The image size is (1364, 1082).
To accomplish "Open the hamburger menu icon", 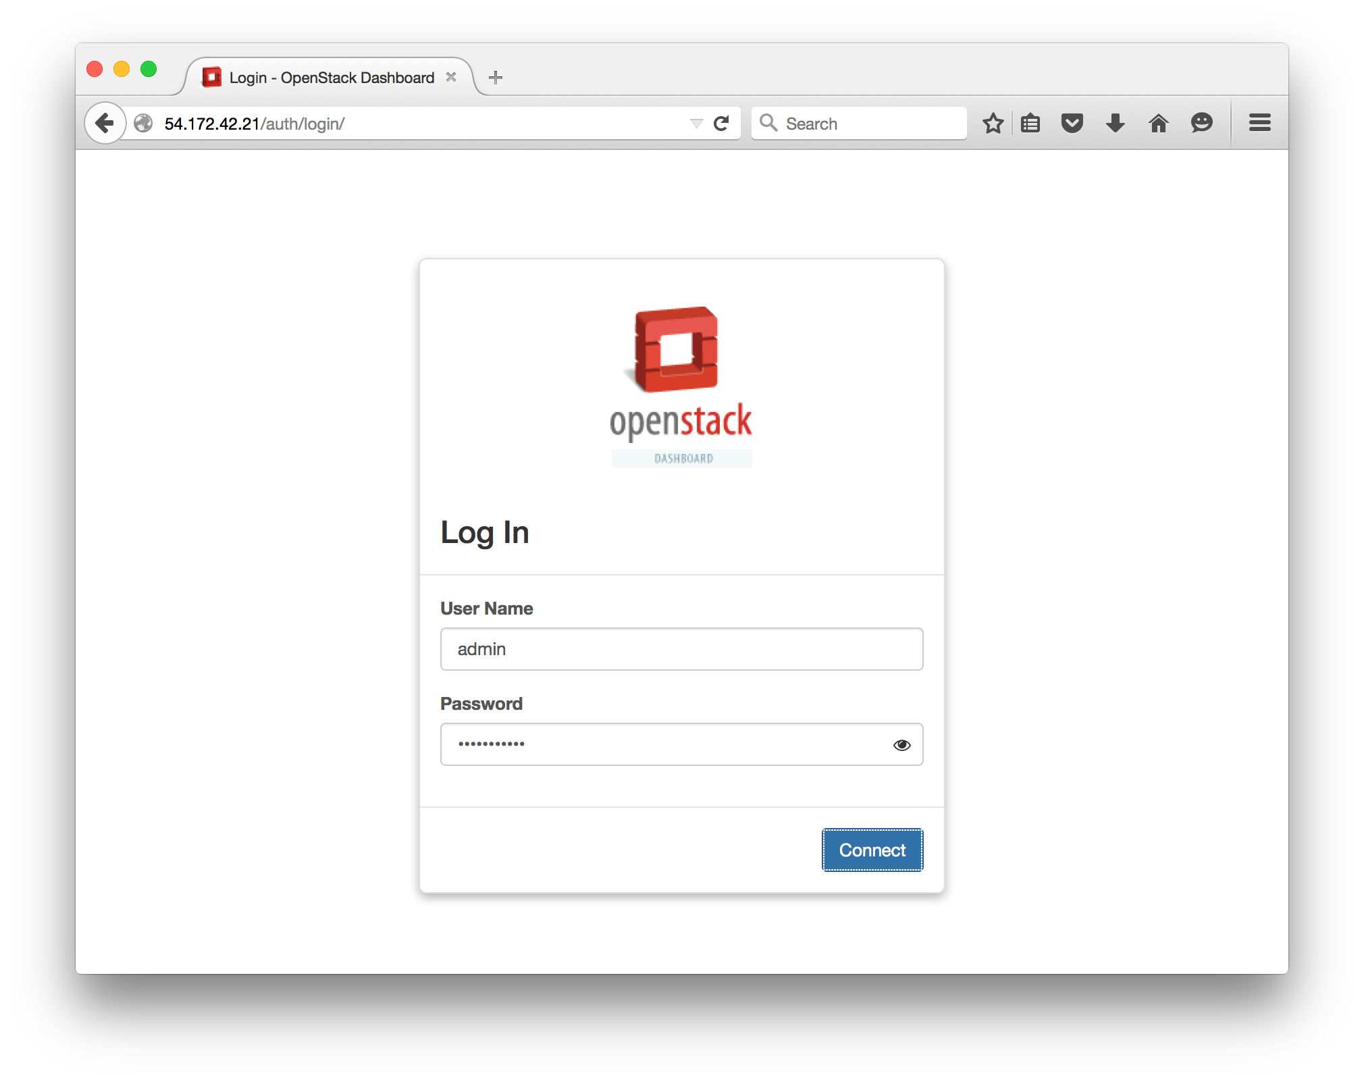I will [1259, 123].
